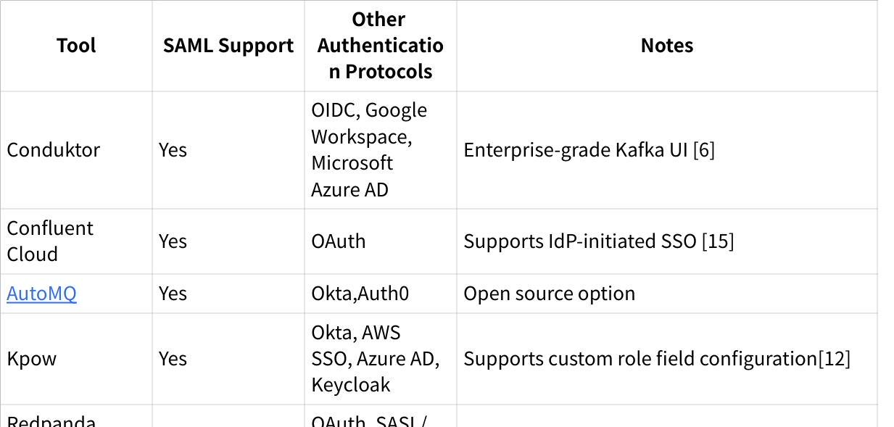Click the "Enterprise-grade Kafka UI [6]" note

point(589,150)
